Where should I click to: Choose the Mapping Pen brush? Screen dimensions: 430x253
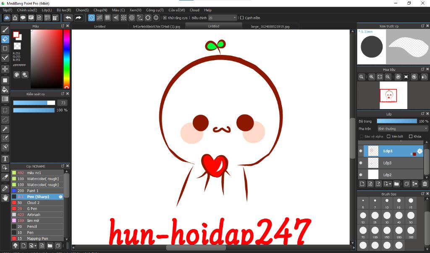(37, 238)
